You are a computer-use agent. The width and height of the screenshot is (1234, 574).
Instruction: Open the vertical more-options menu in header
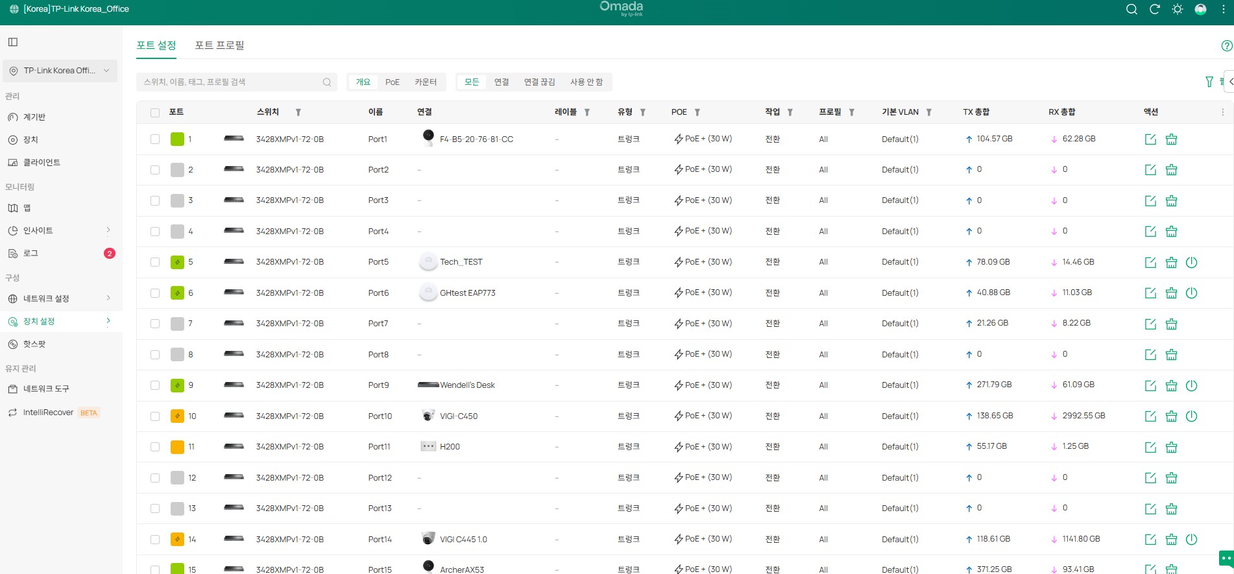1224,9
